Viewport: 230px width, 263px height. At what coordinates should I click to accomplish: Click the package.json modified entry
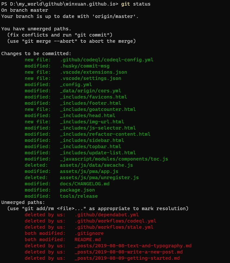coord(77,190)
